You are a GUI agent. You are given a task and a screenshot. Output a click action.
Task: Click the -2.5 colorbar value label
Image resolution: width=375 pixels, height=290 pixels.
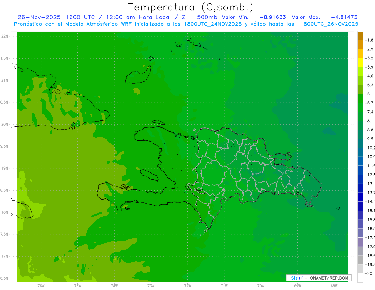click(x=369, y=49)
